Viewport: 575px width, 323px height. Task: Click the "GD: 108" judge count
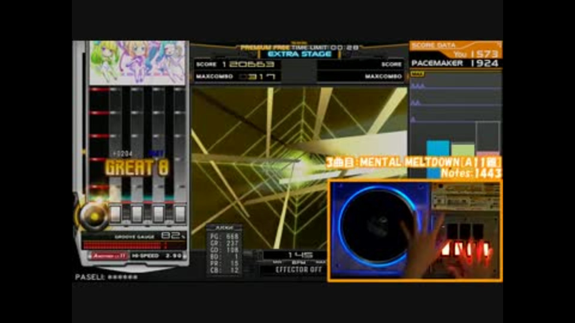click(x=225, y=250)
